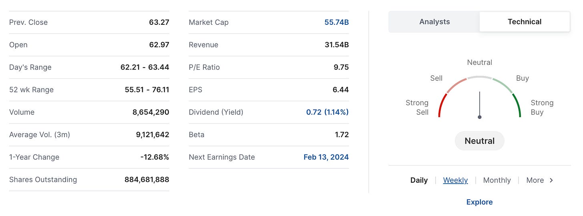Open the Dividend yield 0.72 (1.14%) link

coord(327,112)
